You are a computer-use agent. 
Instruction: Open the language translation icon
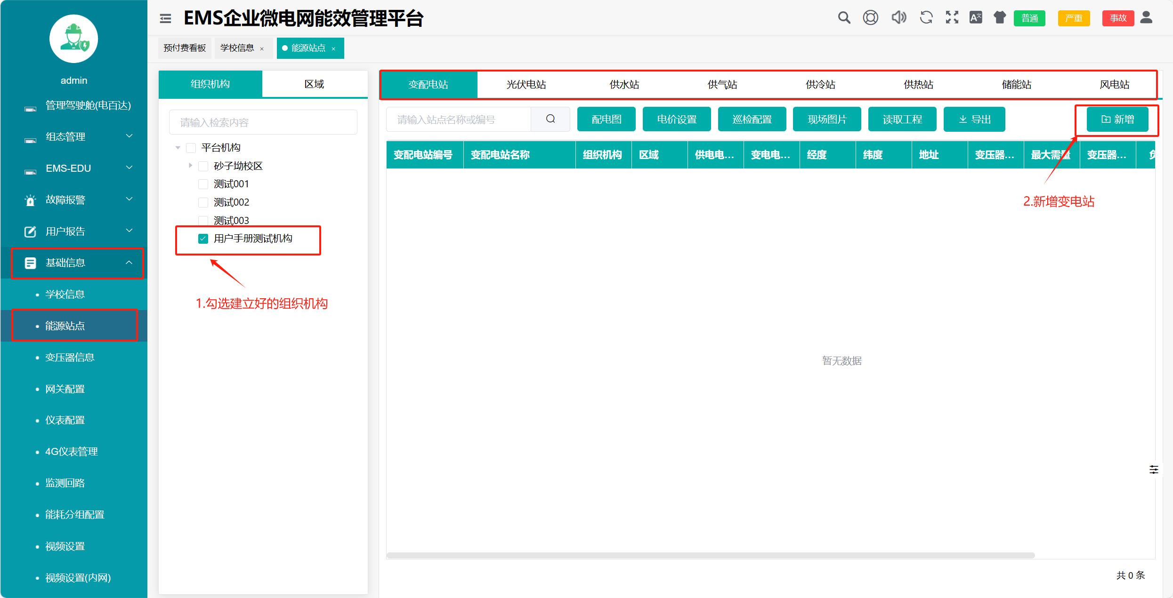pyautogui.click(x=976, y=18)
